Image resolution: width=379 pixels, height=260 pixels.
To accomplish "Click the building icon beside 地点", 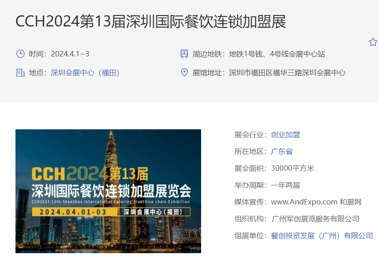I will (x=20, y=72).
